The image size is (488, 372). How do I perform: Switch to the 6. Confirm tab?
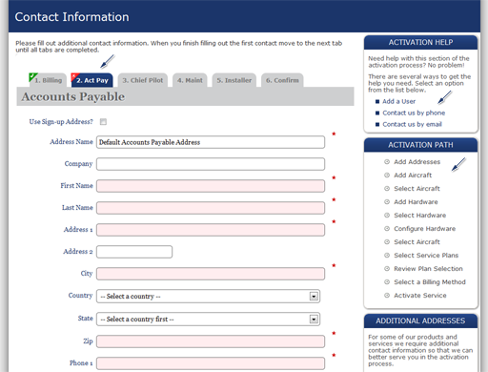point(282,80)
